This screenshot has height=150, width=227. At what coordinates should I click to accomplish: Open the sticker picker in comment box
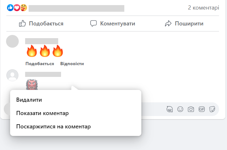coord(212,109)
